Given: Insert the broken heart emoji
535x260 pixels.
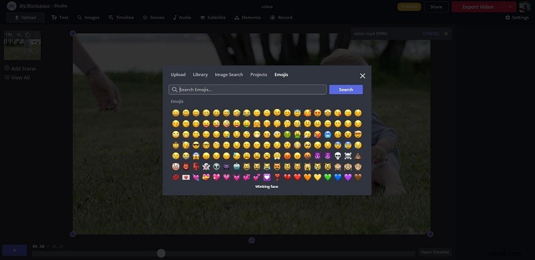Looking at the screenshot, I should 288,177.
